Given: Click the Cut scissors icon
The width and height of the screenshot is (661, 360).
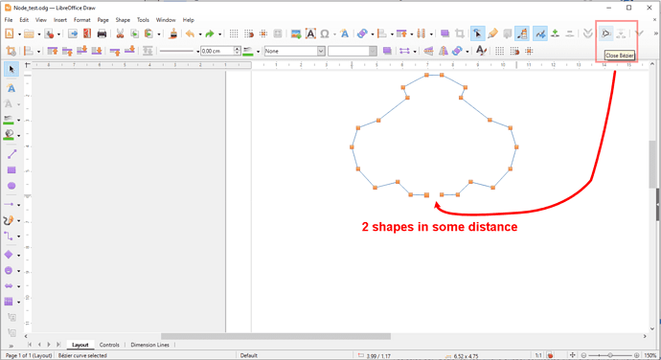Looking at the screenshot, I should coord(120,34).
